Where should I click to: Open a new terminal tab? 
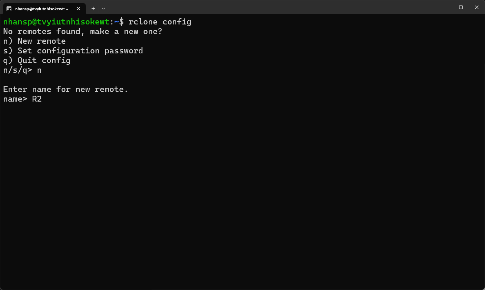tap(93, 9)
